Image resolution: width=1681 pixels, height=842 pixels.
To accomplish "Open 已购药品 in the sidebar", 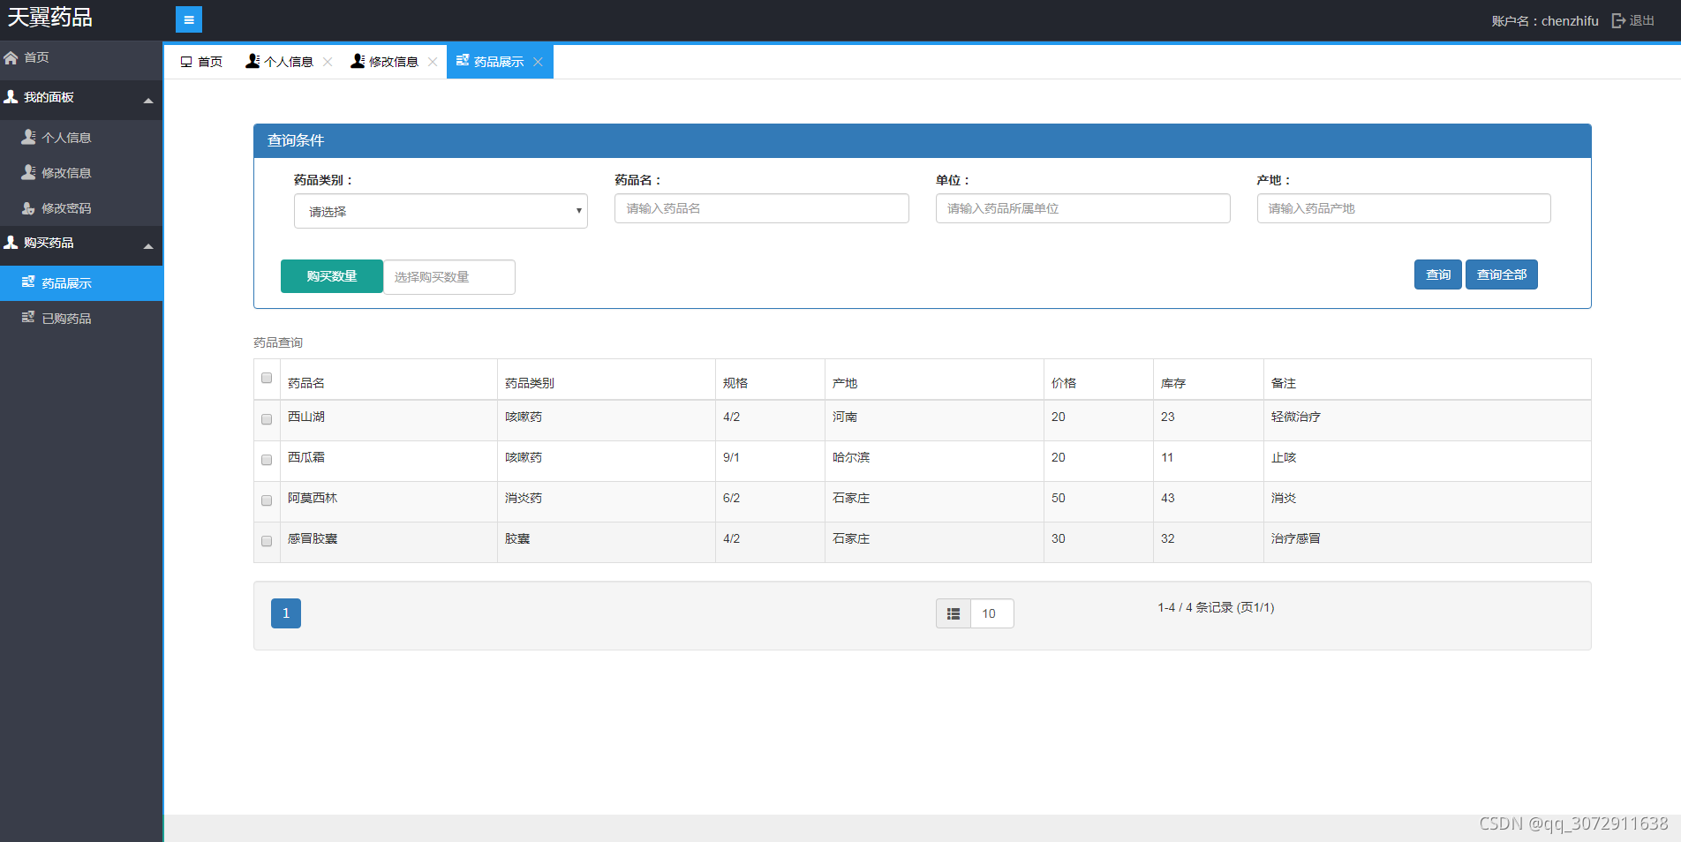I will click(x=81, y=319).
